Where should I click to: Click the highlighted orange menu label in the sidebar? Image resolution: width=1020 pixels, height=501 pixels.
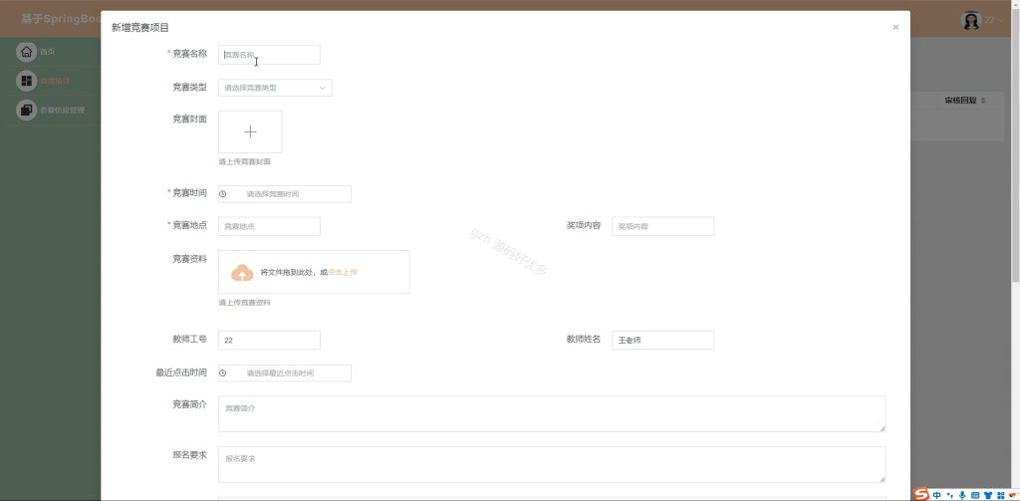point(56,82)
